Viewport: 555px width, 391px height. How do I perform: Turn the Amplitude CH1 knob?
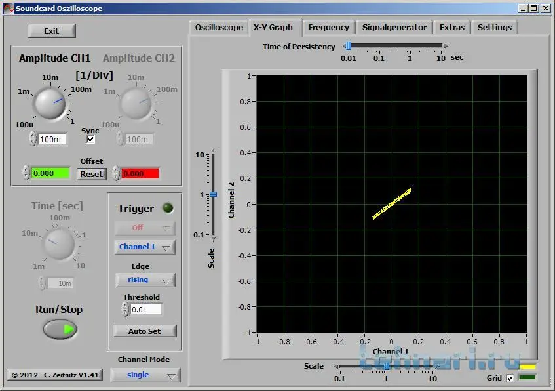pyautogui.click(x=50, y=102)
